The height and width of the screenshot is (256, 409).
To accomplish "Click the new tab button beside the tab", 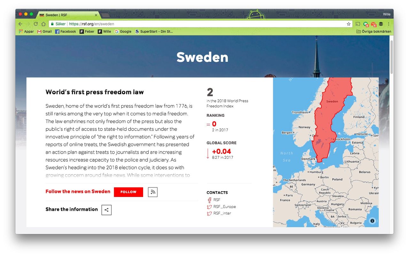I will [x=105, y=15].
